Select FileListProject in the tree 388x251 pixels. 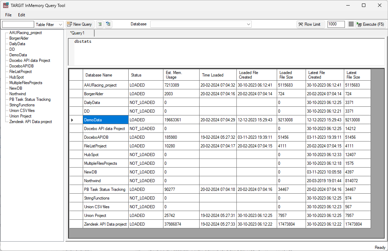click(21, 72)
